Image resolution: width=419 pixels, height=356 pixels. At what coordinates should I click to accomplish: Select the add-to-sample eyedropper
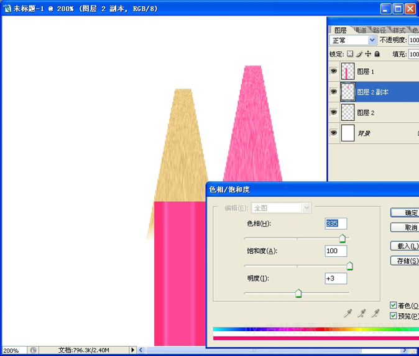tap(362, 313)
